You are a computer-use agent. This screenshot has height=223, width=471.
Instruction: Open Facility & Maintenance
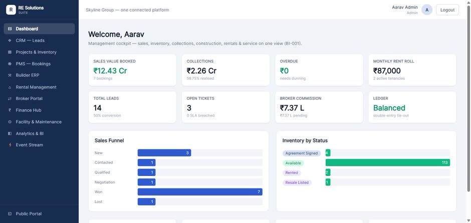tap(39, 122)
